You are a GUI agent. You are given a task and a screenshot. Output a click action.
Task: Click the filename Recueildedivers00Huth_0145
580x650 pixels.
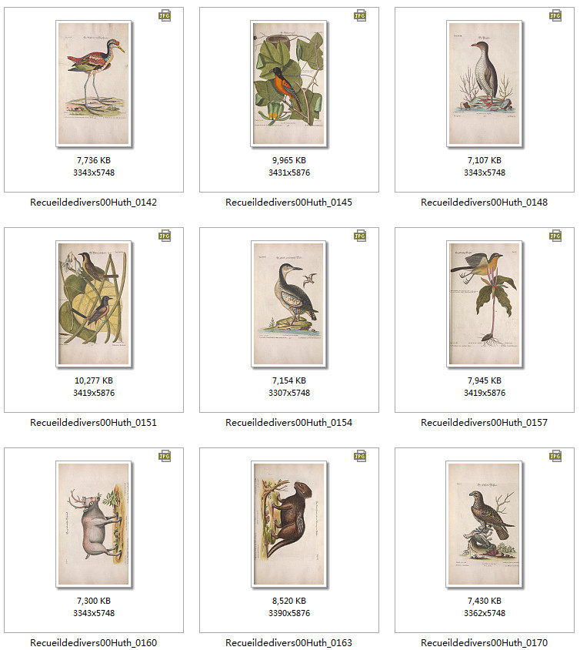pos(289,203)
